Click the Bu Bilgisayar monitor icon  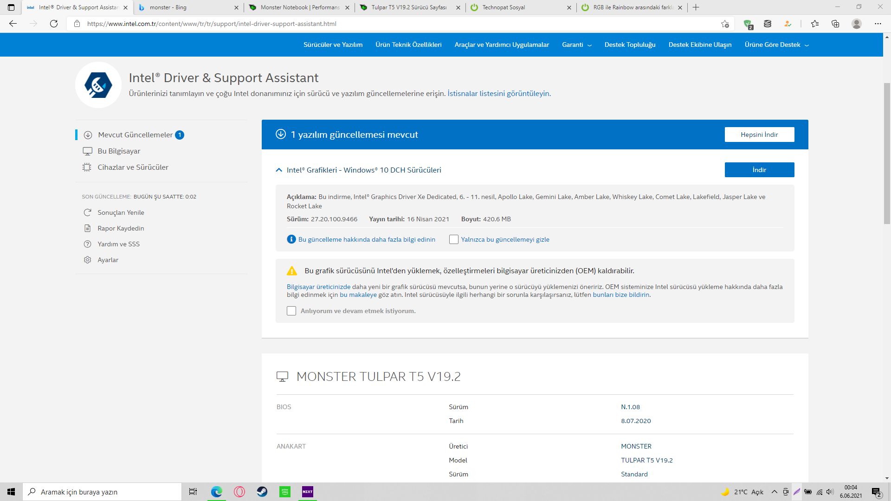[x=87, y=151]
